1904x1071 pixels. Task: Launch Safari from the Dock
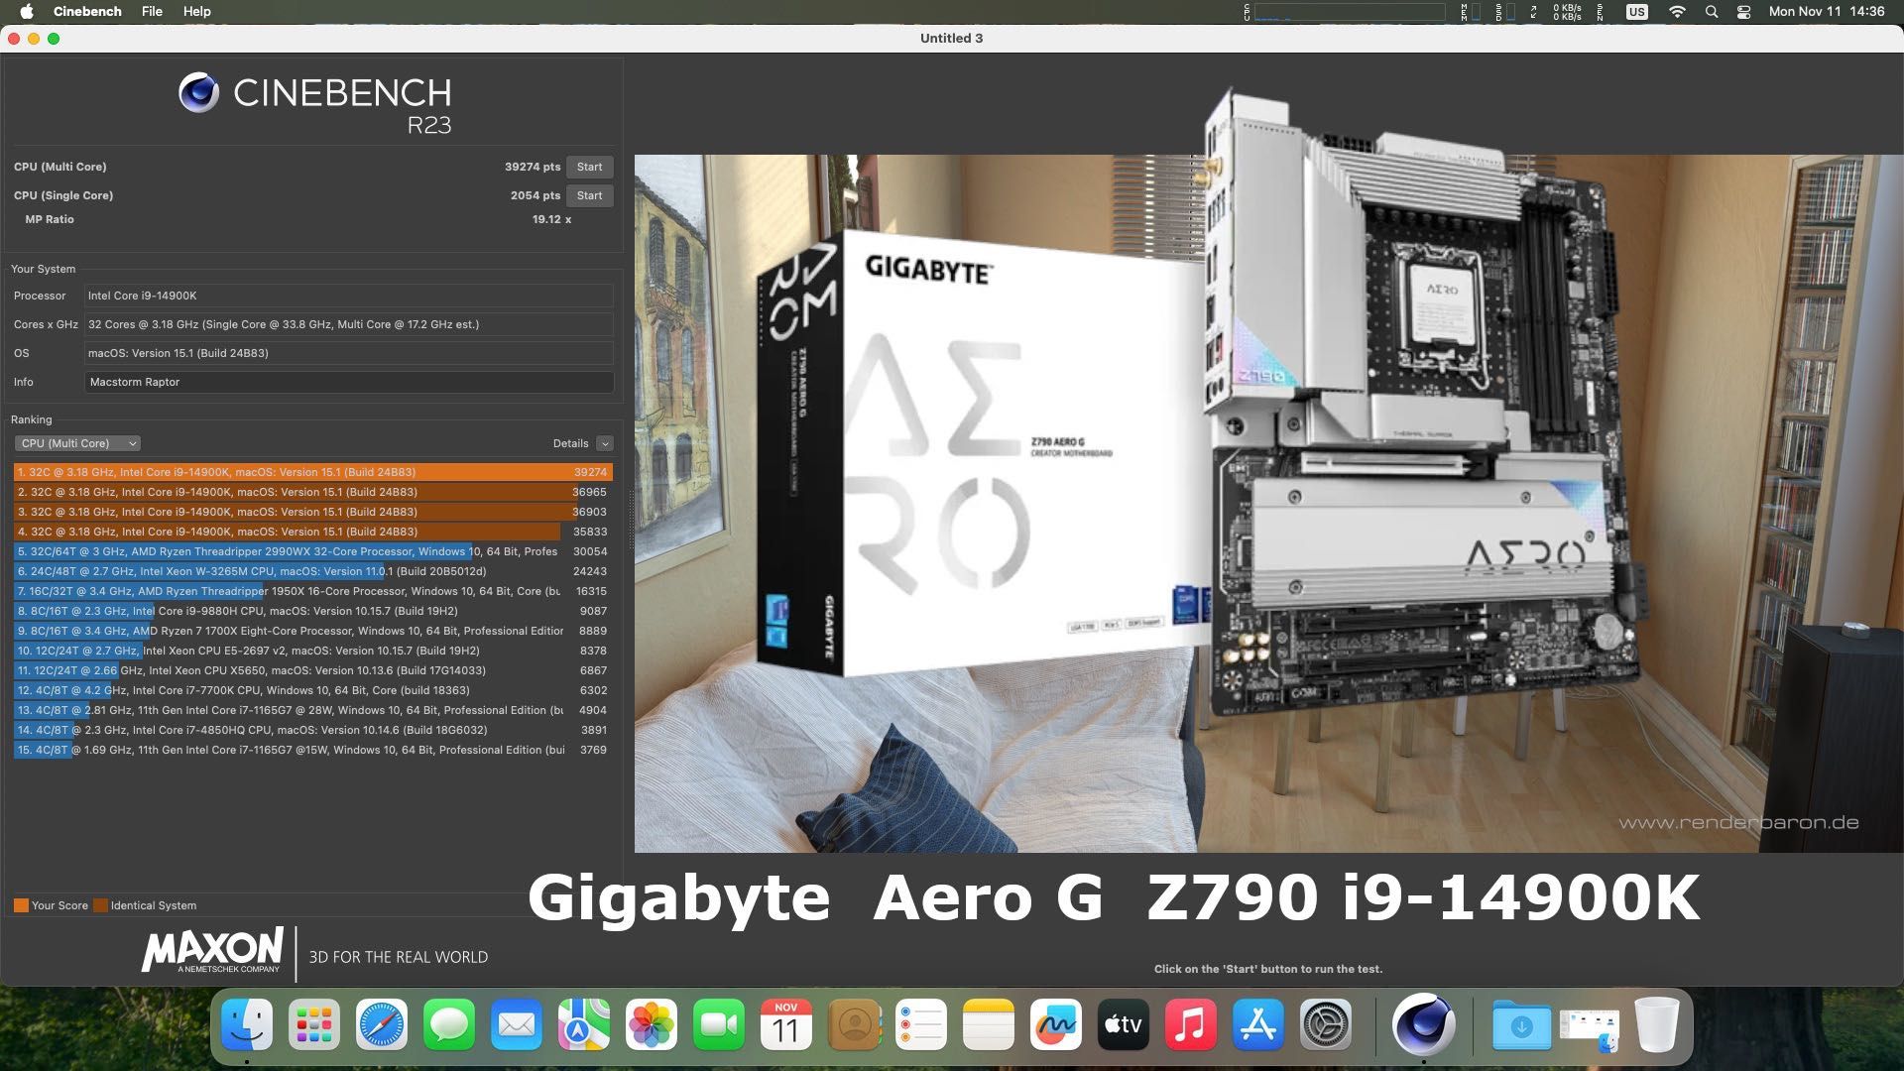(382, 1024)
